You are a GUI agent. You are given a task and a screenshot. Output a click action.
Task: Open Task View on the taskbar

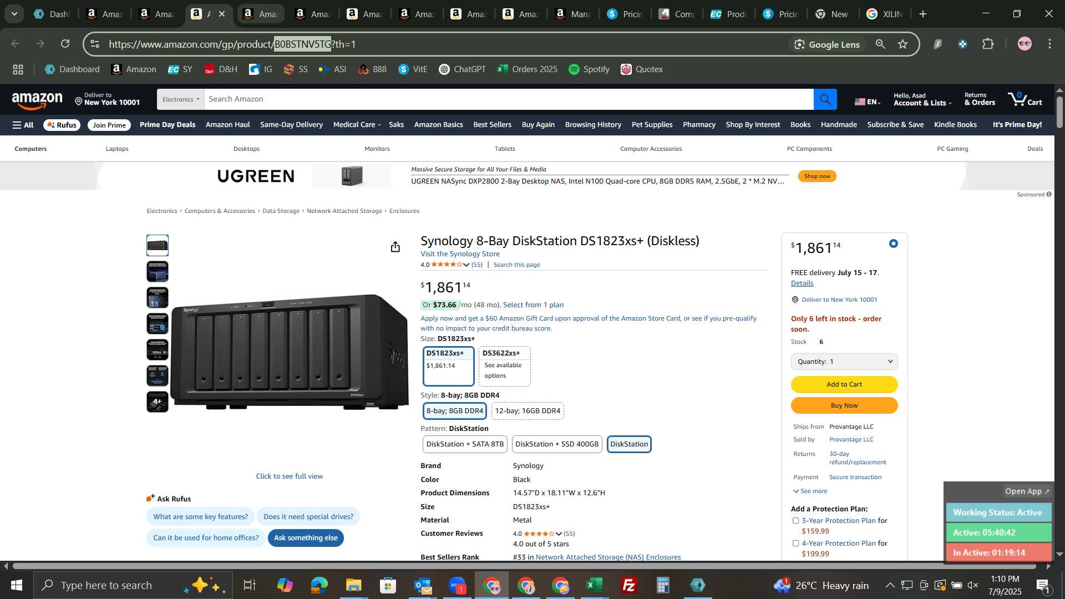[x=250, y=585]
